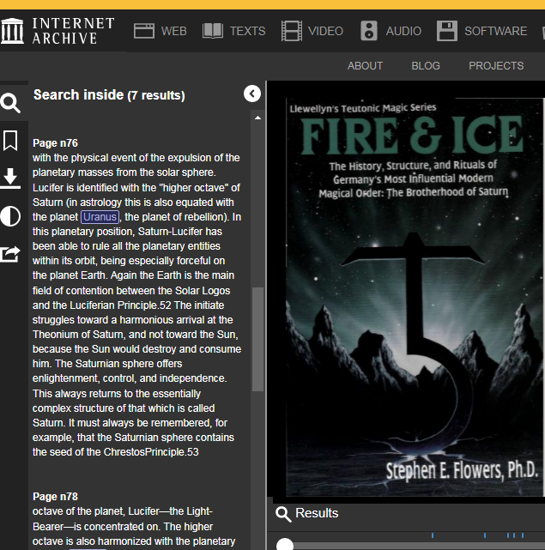Image resolution: width=545 pixels, height=550 pixels.
Task: Collapse the side panel with chevron button
Action: click(252, 94)
